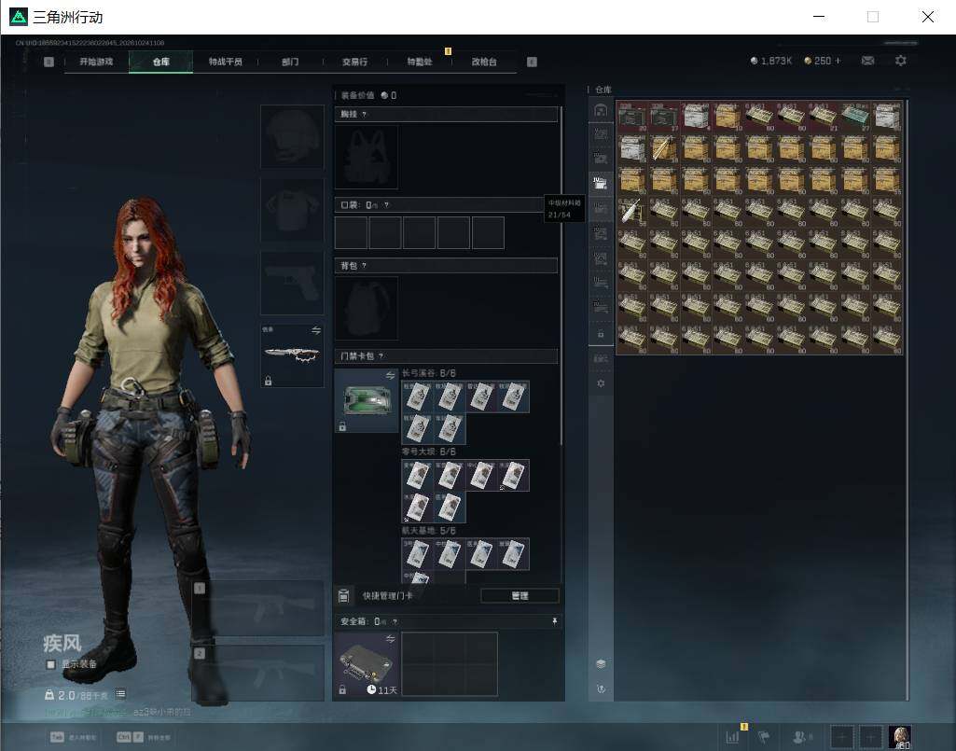956x751 pixels.
Task: Select the first item in warehouse grid
Action: 632,118
